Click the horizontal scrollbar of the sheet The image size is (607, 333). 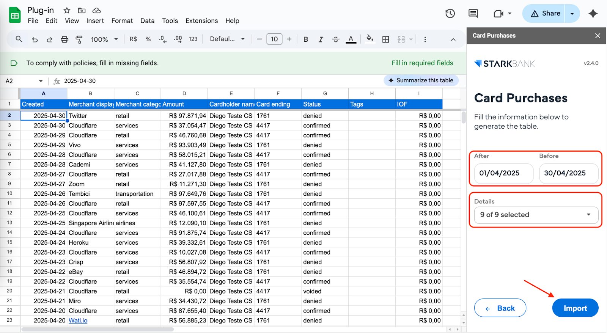pos(97,329)
